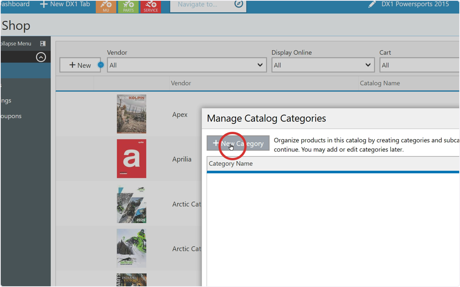Click the pencil edit icon near dealership name
The height and width of the screenshot is (287, 460).
(372, 4)
